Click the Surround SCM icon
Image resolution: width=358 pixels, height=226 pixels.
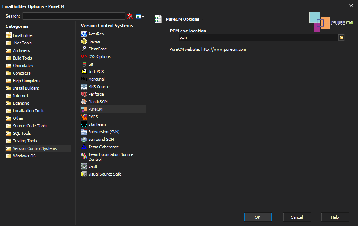(84, 139)
